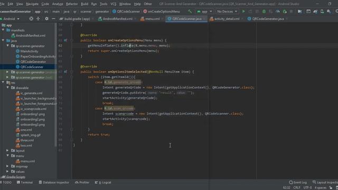Open Project panel settings gear
The height and width of the screenshot is (190, 338).
click(46, 19)
